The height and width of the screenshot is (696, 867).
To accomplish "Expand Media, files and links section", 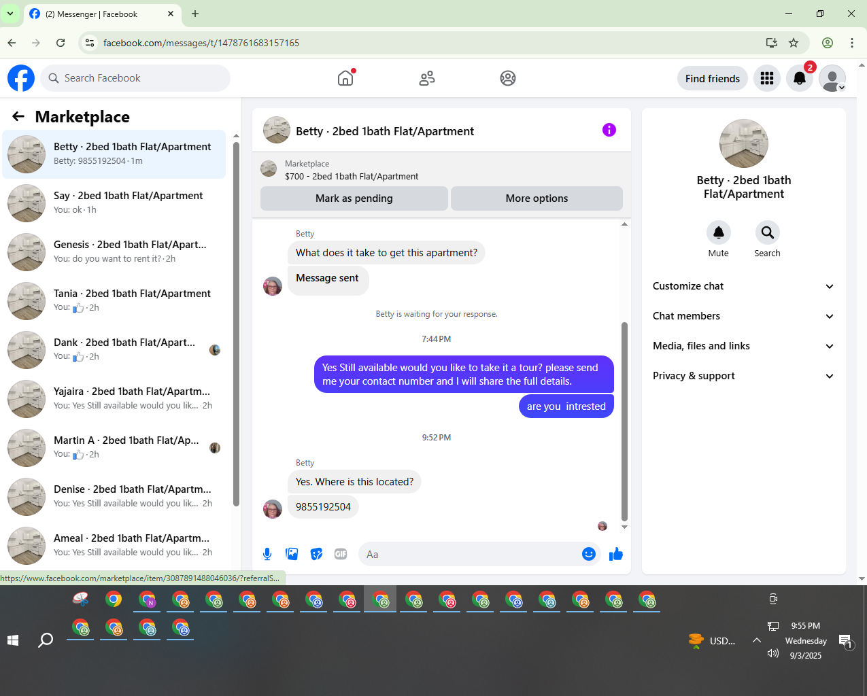I will 744,346.
